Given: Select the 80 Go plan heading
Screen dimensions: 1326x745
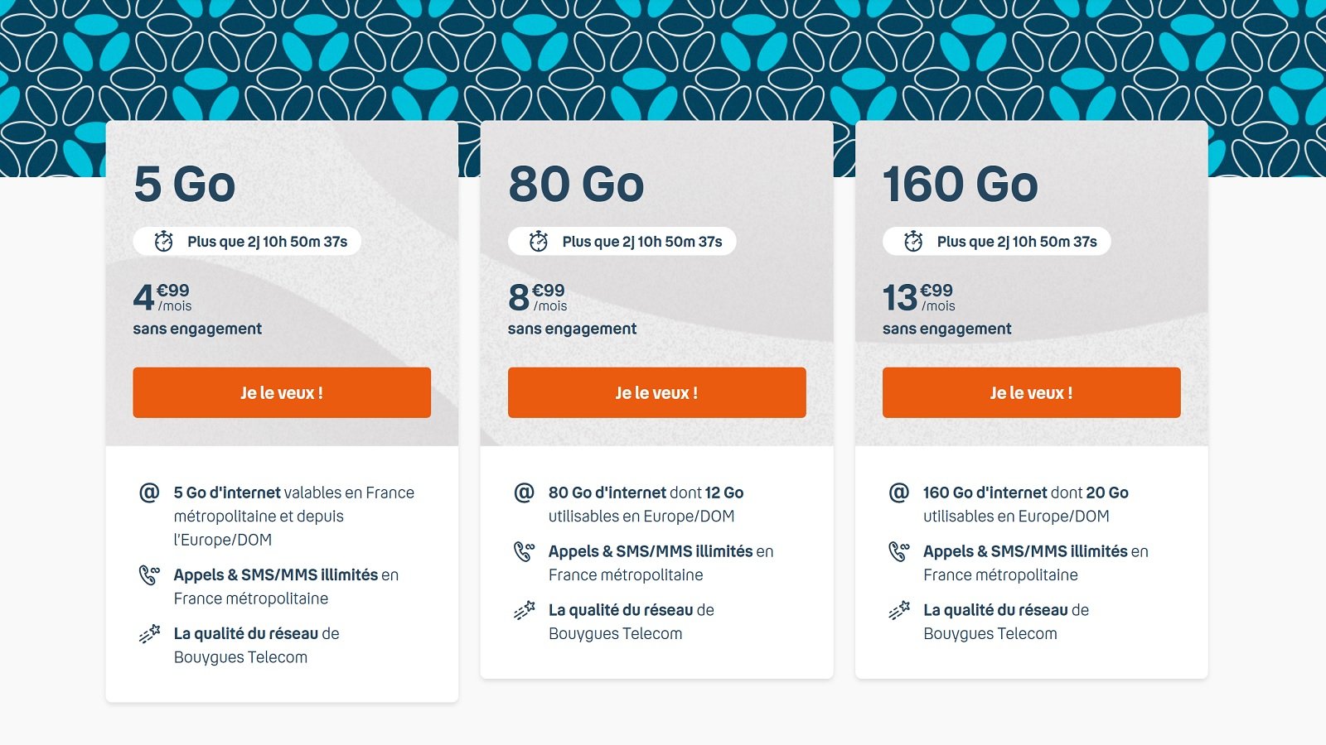Looking at the screenshot, I should point(575,185).
